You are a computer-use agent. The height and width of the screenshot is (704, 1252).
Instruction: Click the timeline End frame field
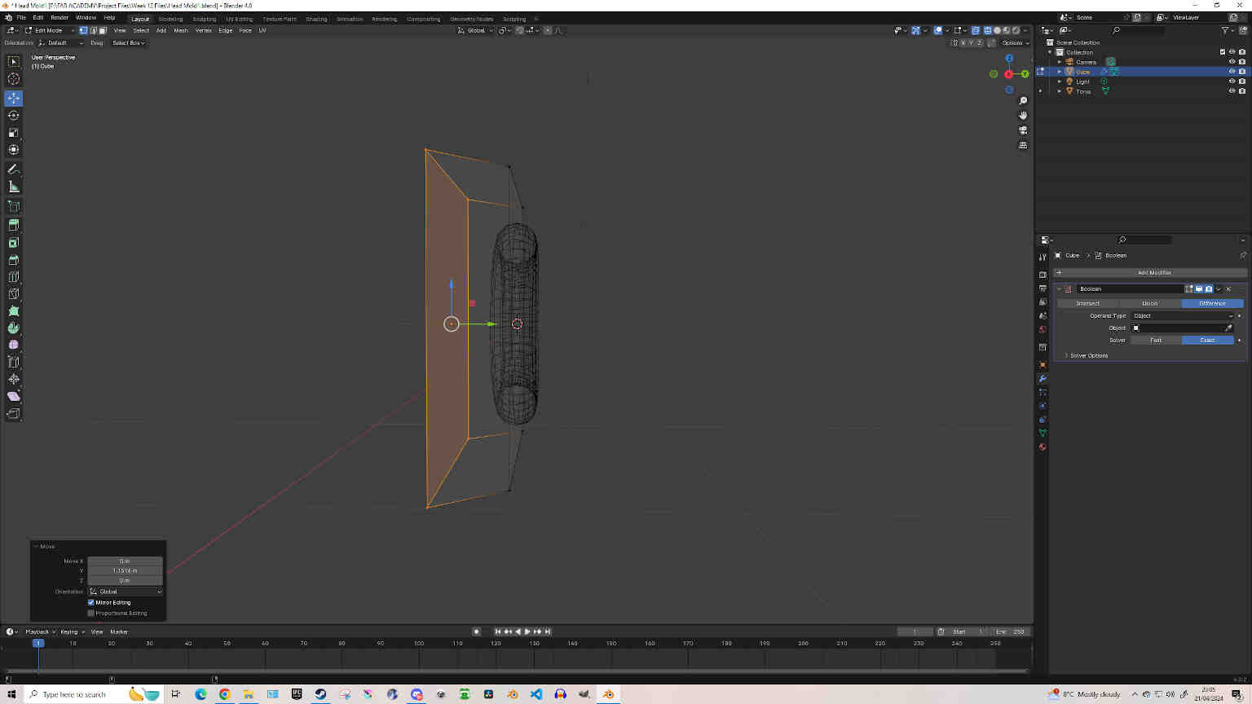1010,631
